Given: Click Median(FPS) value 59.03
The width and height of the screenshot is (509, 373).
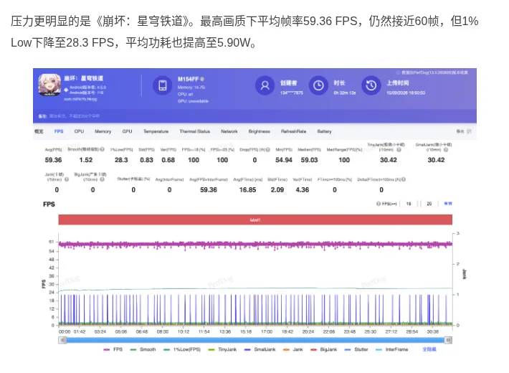Looking at the screenshot, I should (x=309, y=160).
